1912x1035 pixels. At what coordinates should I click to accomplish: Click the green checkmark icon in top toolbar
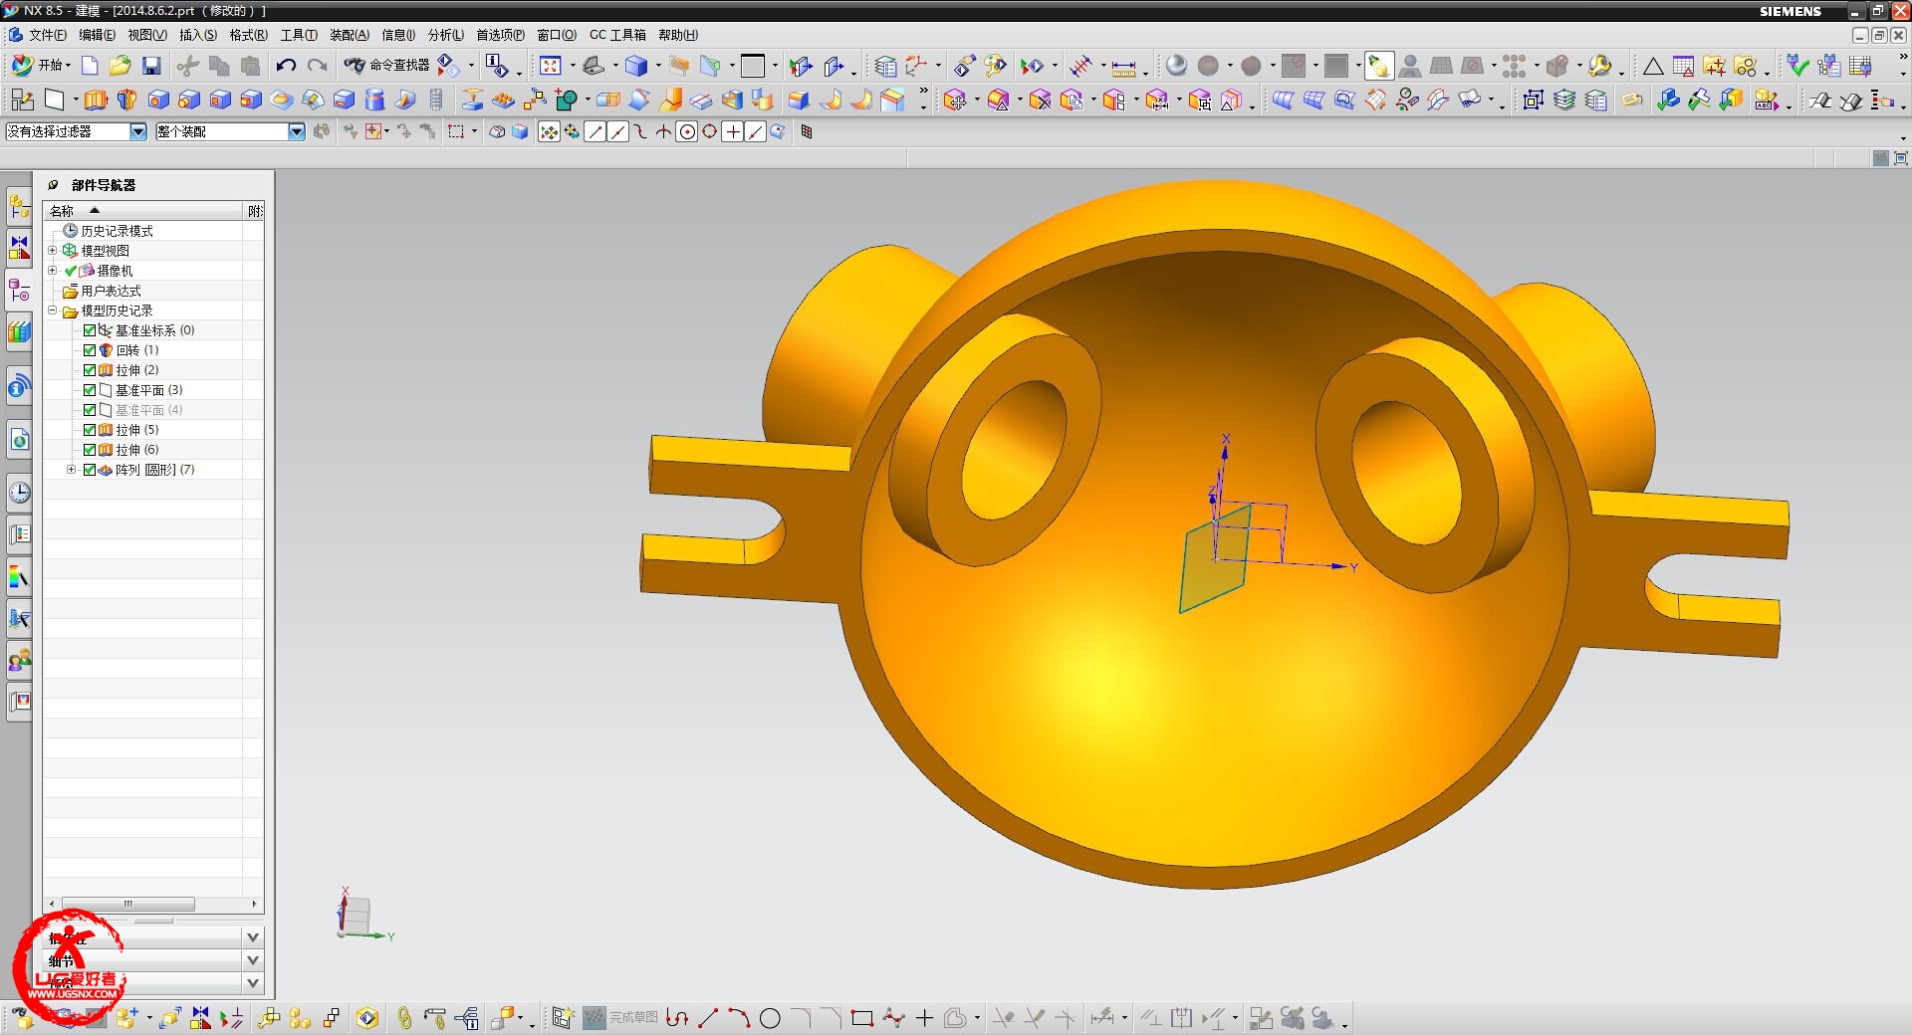tap(1797, 66)
